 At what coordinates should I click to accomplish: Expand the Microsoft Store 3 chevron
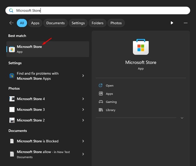point(83,109)
